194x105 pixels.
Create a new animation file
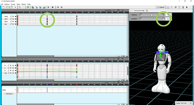[x=3, y=7]
